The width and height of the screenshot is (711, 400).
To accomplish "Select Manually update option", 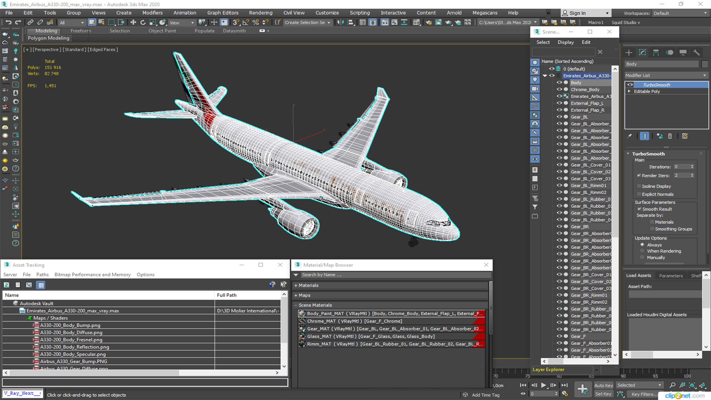I will click(x=642, y=257).
